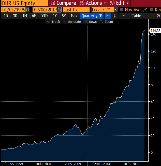
Task: Activate the Track crosshair tool
Action: click(x=53, y=22)
